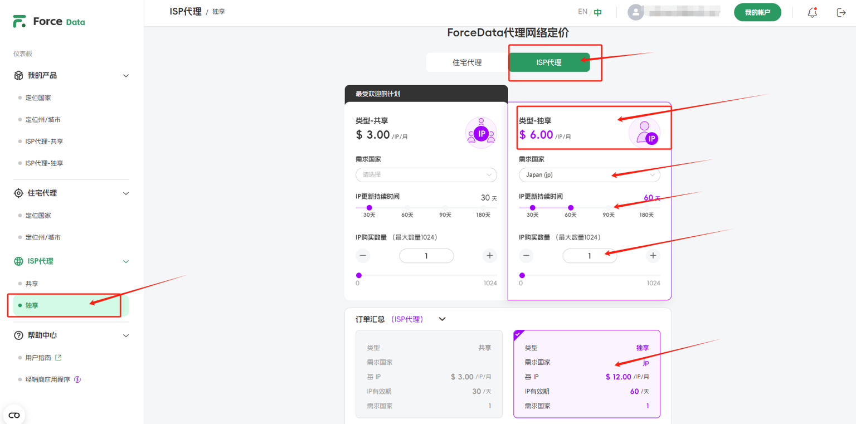Open the Japan (jp) country dropdown
The height and width of the screenshot is (424, 856).
click(x=589, y=175)
